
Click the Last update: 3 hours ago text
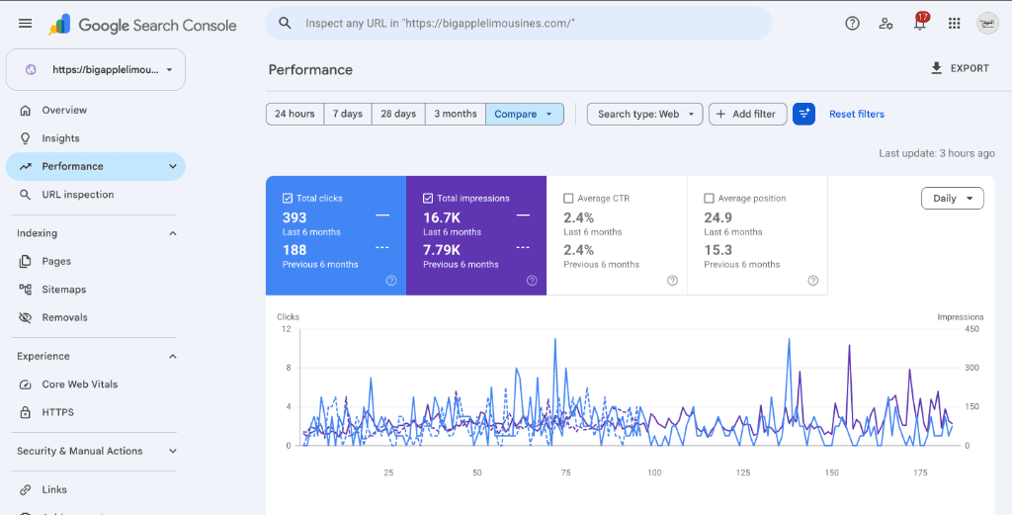[x=937, y=153]
